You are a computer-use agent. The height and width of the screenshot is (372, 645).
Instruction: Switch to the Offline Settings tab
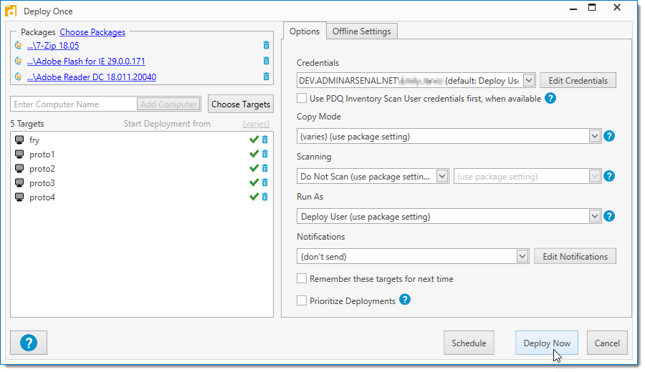click(361, 31)
